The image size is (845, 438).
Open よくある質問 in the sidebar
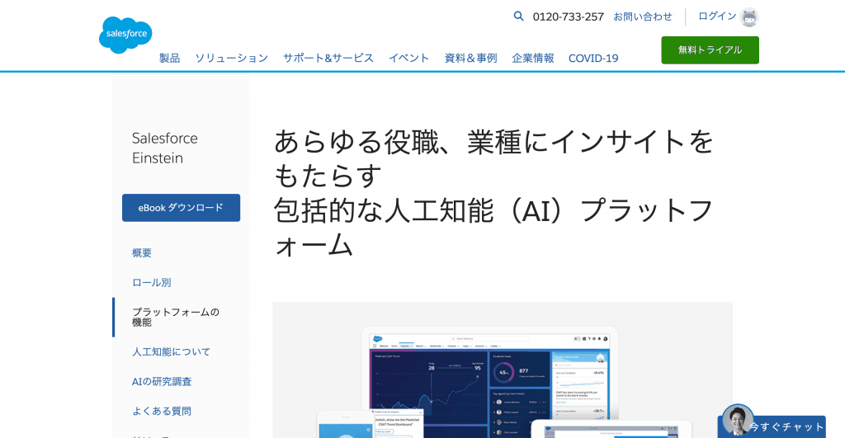(x=162, y=411)
